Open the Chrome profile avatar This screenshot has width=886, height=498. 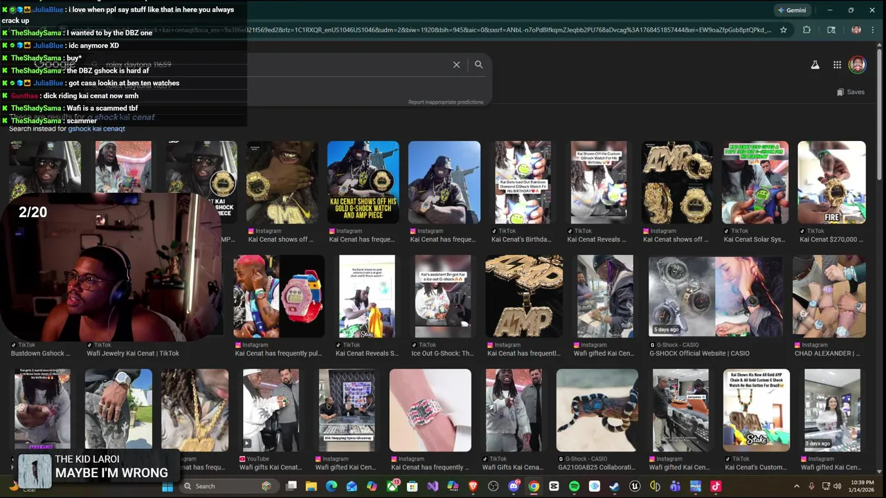pyautogui.click(x=856, y=30)
